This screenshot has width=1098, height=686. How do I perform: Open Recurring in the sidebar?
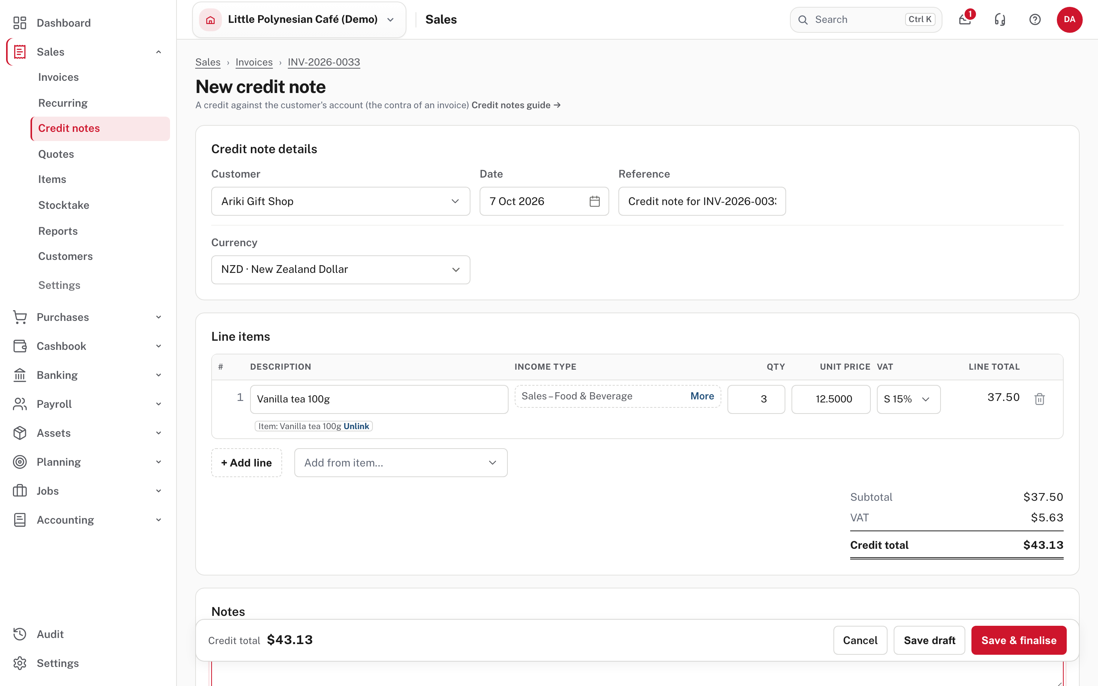click(x=63, y=103)
